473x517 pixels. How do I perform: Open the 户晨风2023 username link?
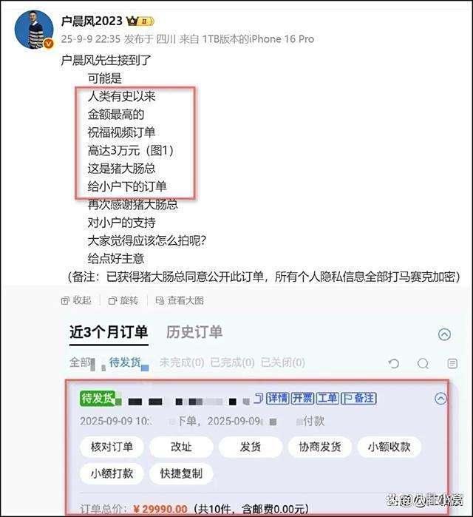92,21
